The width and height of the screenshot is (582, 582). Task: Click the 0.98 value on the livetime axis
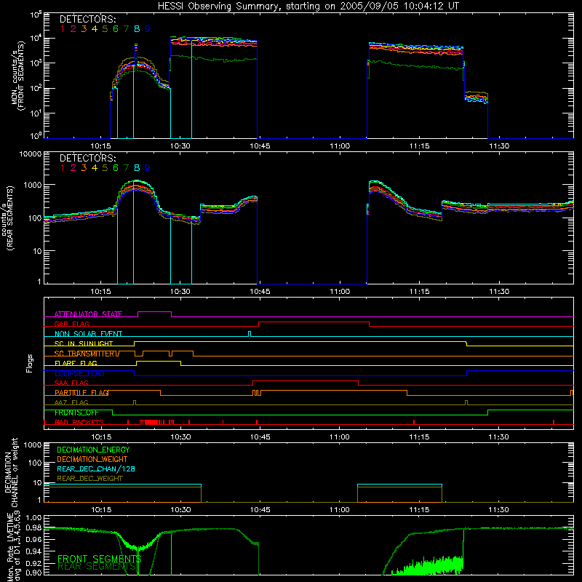pyautogui.click(x=33, y=528)
